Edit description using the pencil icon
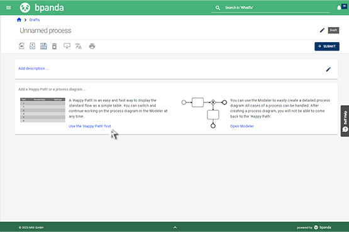The width and height of the screenshot is (349, 232). pos(328,69)
